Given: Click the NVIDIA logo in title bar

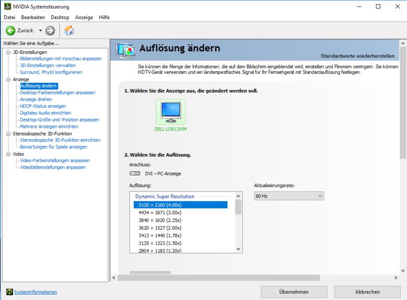Looking at the screenshot, I should pos(7,7).
